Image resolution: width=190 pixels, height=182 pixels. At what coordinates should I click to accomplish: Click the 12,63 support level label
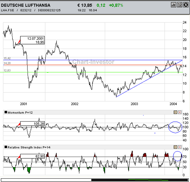7,70
